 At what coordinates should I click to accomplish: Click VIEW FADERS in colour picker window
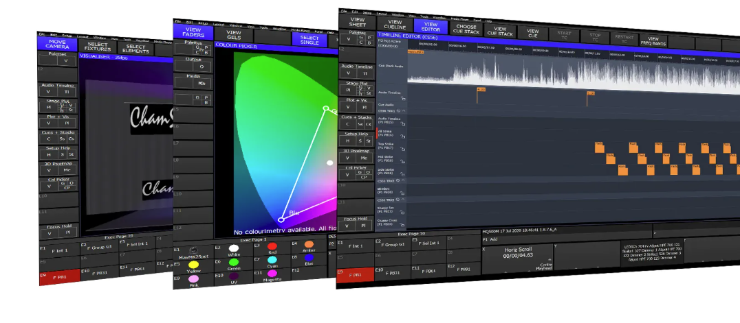(193, 32)
